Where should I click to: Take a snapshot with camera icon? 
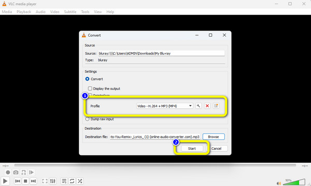tap(16, 173)
